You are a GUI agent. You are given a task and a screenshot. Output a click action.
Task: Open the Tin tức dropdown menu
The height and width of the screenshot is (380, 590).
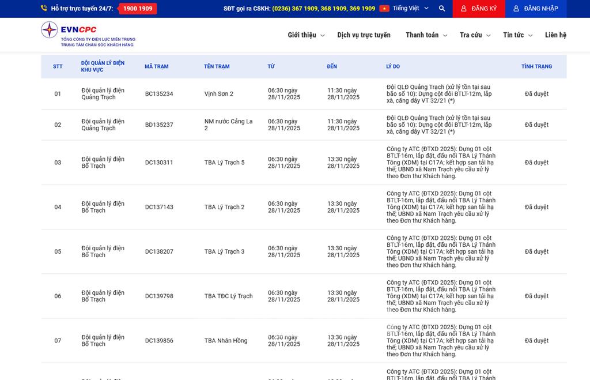click(517, 35)
